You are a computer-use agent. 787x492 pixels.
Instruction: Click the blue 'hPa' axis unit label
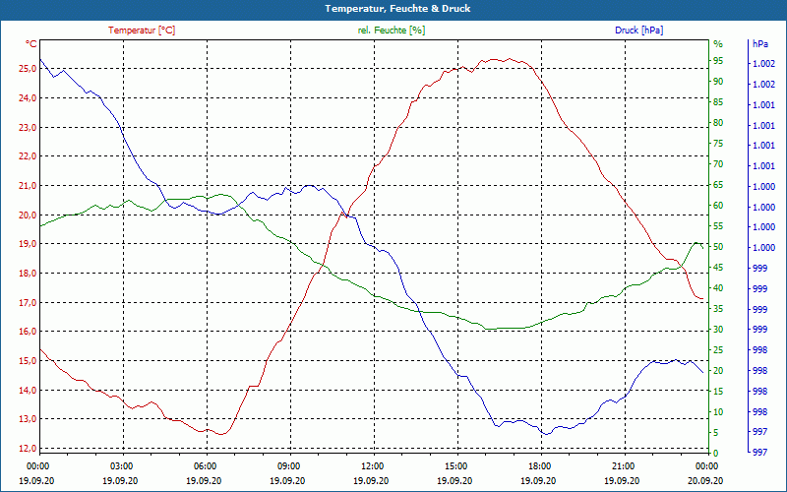pos(760,44)
